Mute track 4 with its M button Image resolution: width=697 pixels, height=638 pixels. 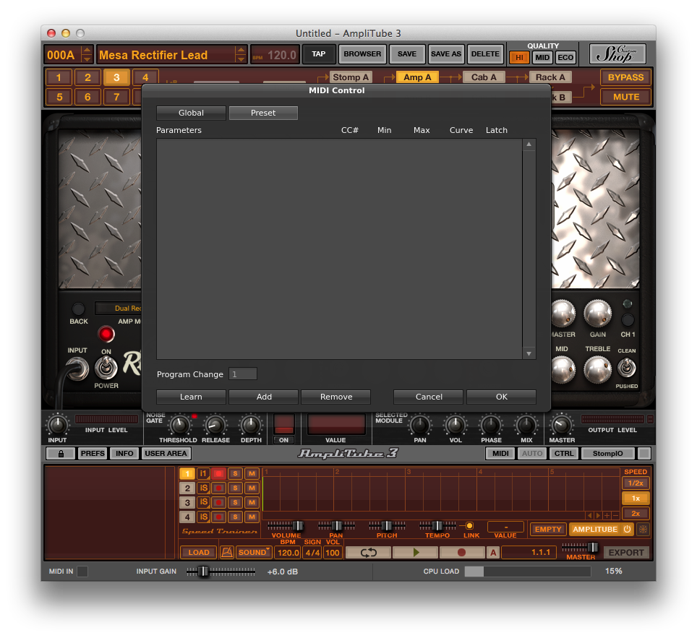[252, 517]
